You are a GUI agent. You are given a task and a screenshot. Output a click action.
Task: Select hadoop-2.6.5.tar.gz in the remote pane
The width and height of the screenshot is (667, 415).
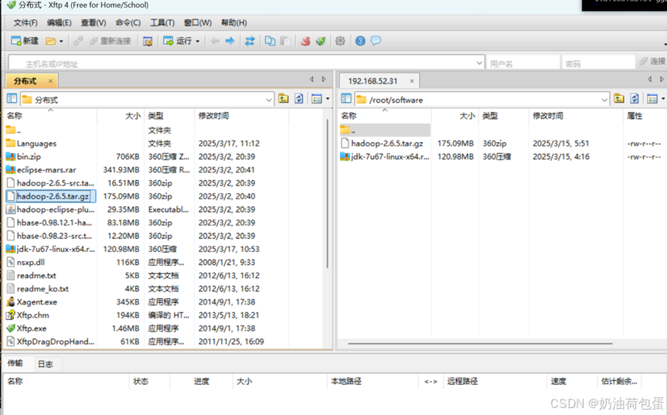[x=387, y=143]
